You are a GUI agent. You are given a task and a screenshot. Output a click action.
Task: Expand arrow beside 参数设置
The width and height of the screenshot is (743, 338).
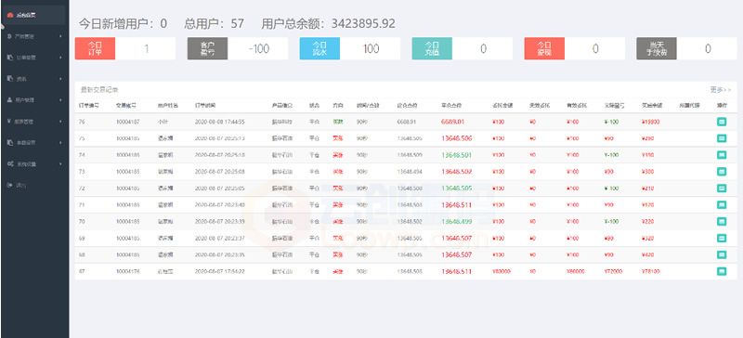(x=60, y=142)
